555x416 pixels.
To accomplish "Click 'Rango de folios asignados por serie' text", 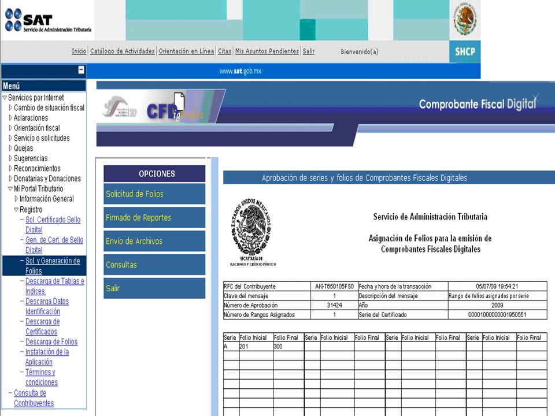I will point(489,296).
